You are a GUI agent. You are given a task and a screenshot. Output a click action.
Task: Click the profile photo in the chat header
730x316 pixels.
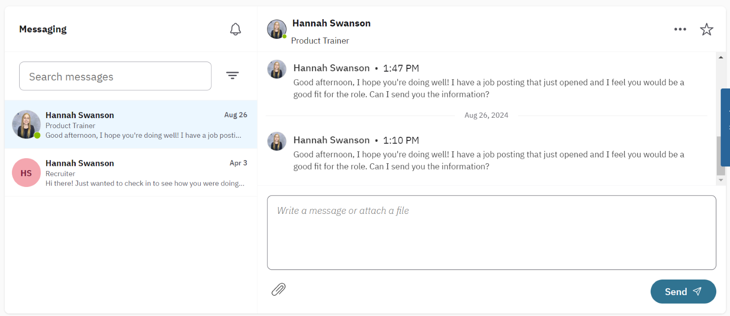[276, 29]
